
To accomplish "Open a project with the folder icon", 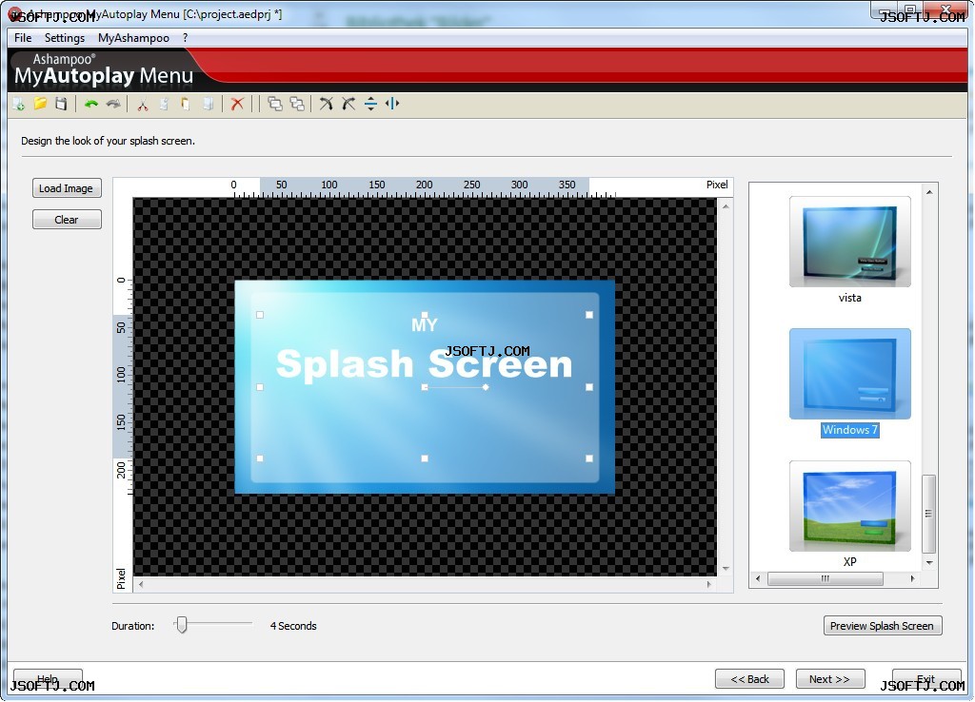I will [40, 104].
